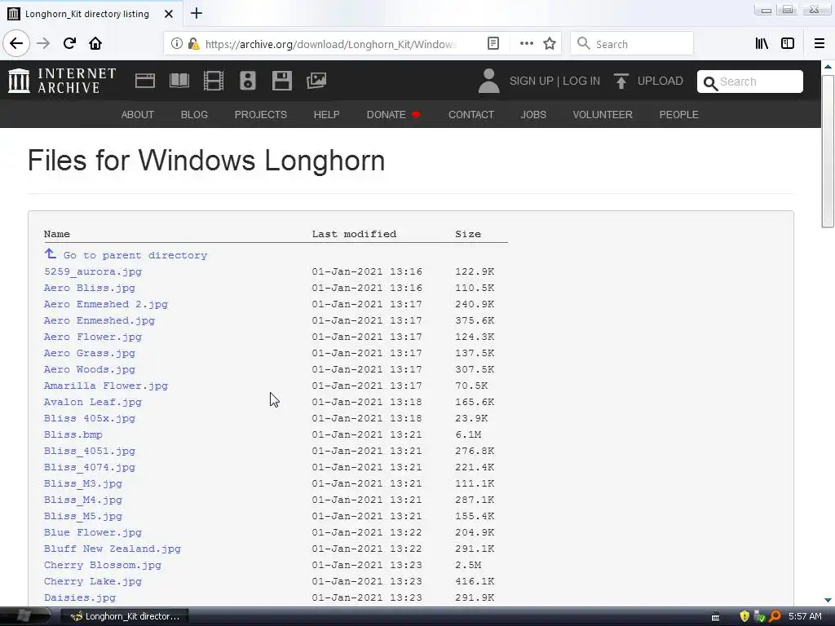Viewport: 835px width, 626px height.
Task: Click Go to parent directory link
Action: tap(126, 255)
